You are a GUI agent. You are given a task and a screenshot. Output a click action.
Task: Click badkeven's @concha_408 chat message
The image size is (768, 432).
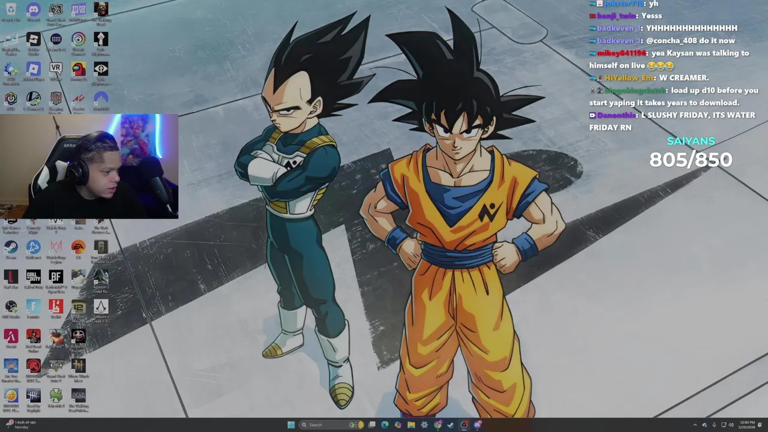coord(662,41)
